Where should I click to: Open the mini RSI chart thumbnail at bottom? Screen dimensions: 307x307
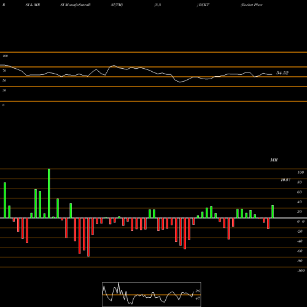point(152,294)
